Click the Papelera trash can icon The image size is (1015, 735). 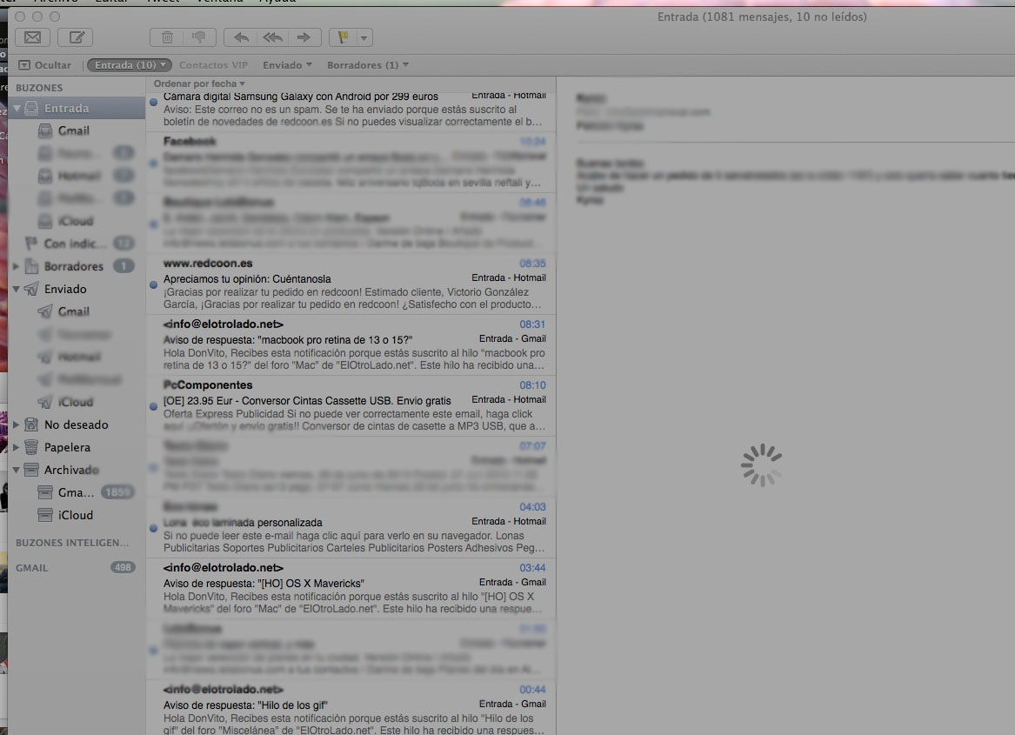[31, 447]
